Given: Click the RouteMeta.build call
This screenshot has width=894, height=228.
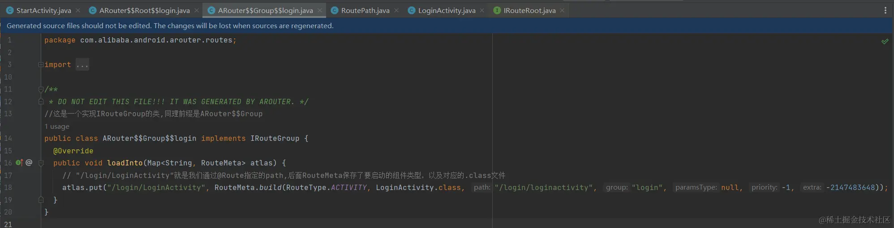Looking at the screenshot, I should click(248, 188).
